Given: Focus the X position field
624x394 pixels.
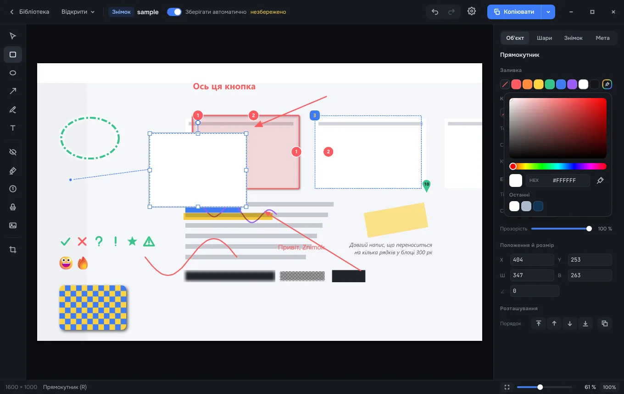Looking at the screenshot, I should click(532, 260).
